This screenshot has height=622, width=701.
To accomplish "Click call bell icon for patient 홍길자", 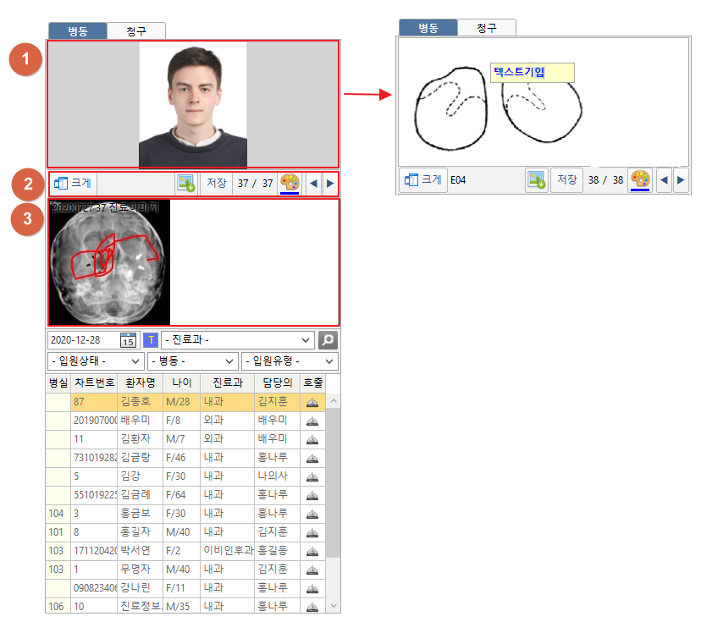I will point(312,532).
